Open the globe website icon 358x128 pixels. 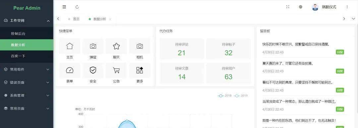coord(300,7)
